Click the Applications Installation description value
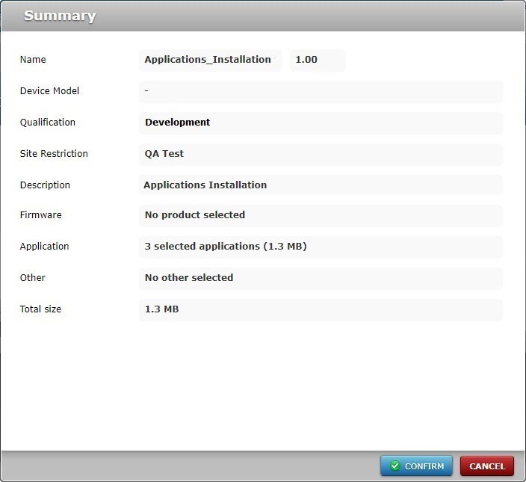 click(321, 185)
